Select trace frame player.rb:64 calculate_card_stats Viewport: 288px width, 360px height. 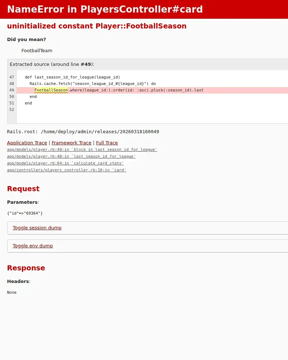pyautogui.click(x=65, y=163)
